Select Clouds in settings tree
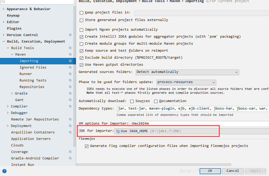This screenshot has height=176, width=269. coord(17,145)
